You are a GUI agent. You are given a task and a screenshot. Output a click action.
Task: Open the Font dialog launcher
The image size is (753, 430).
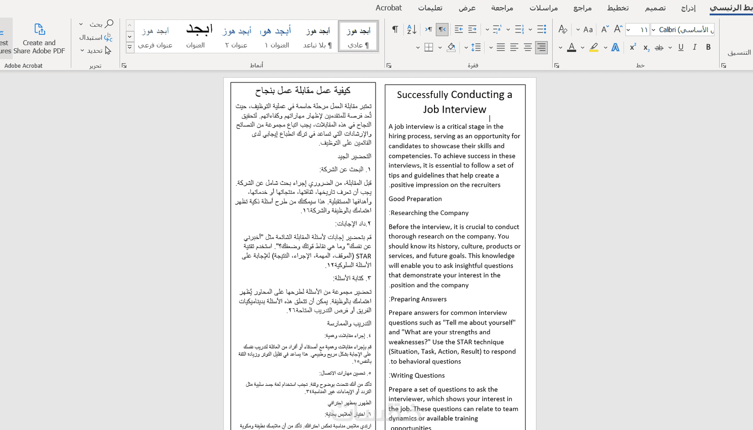click(557, 66)
